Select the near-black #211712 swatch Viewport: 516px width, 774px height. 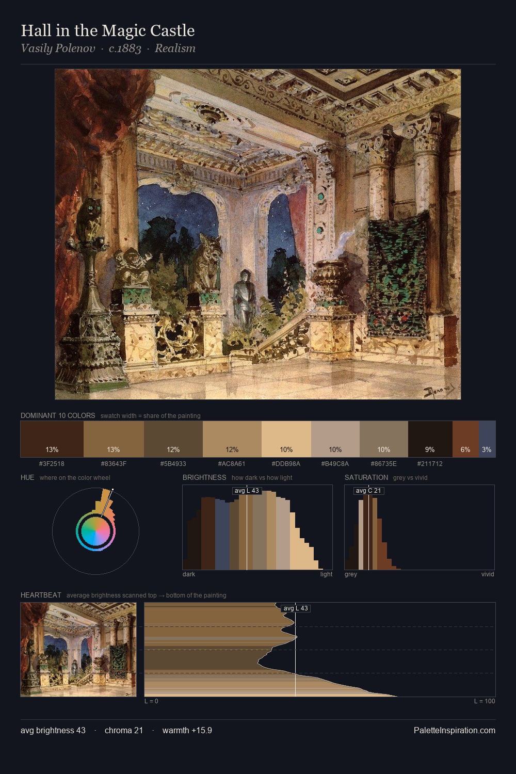point(430,439)
